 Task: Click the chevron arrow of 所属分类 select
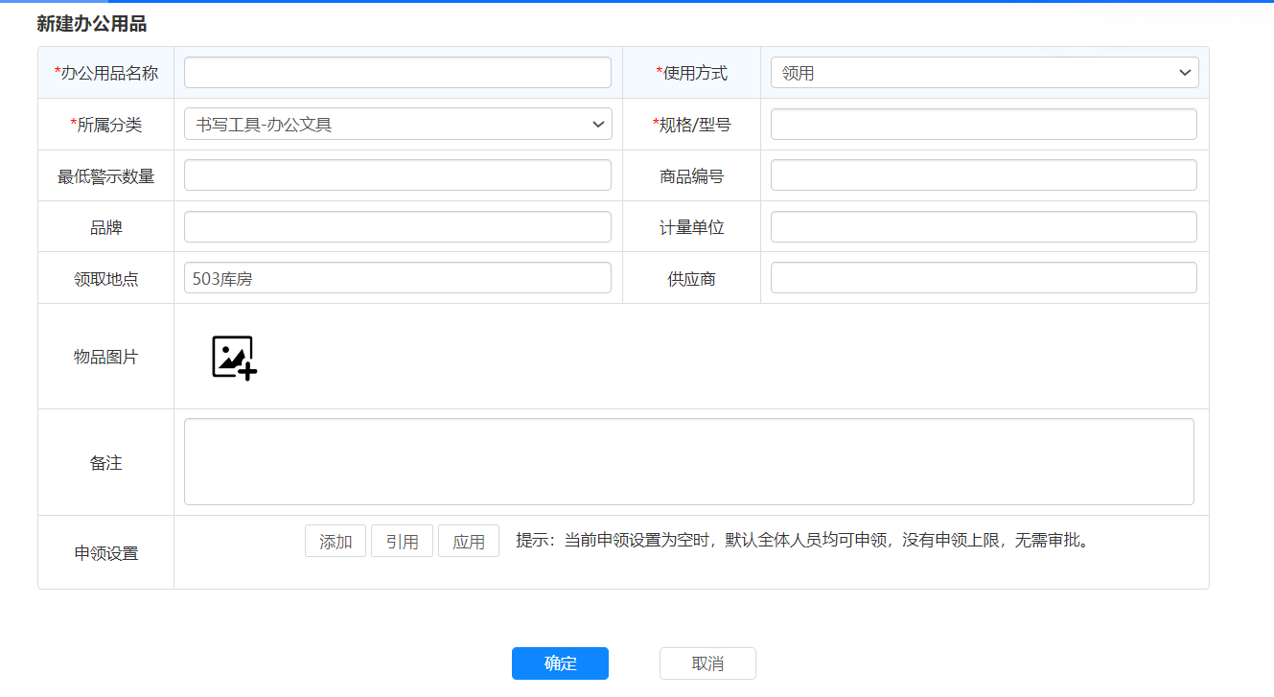pos(598,124)
